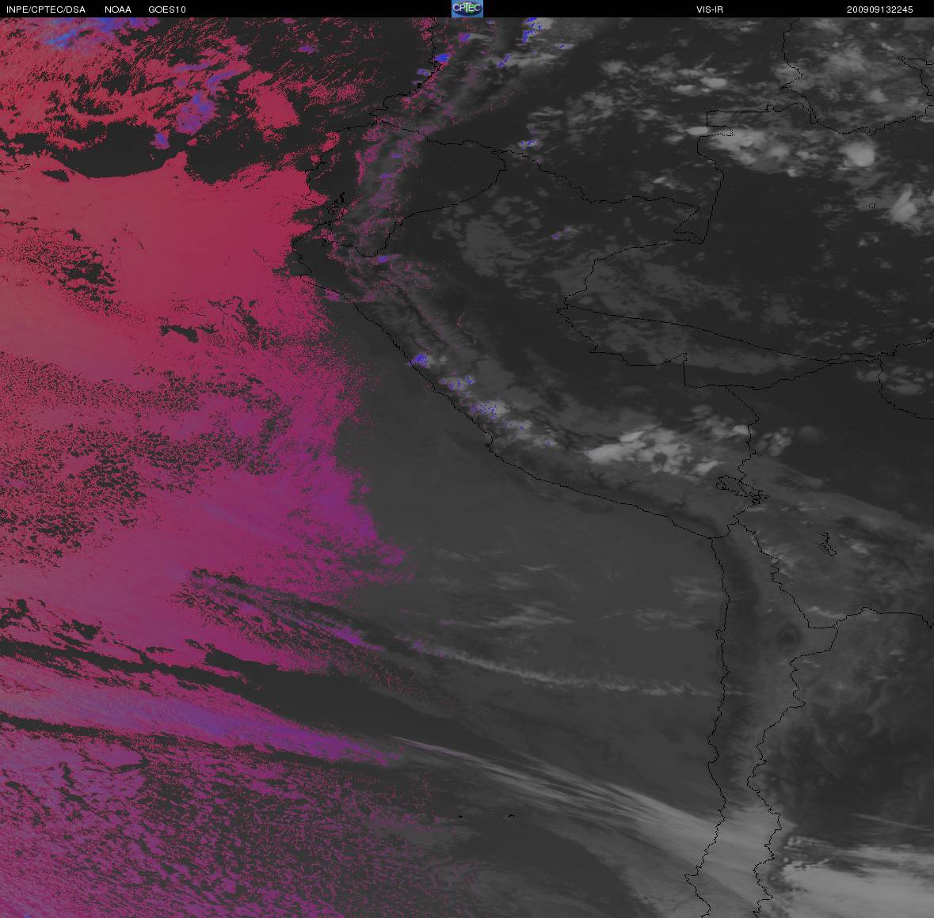
Task: Click the GOES10 satellite label
Action: [x=167, y=9]
